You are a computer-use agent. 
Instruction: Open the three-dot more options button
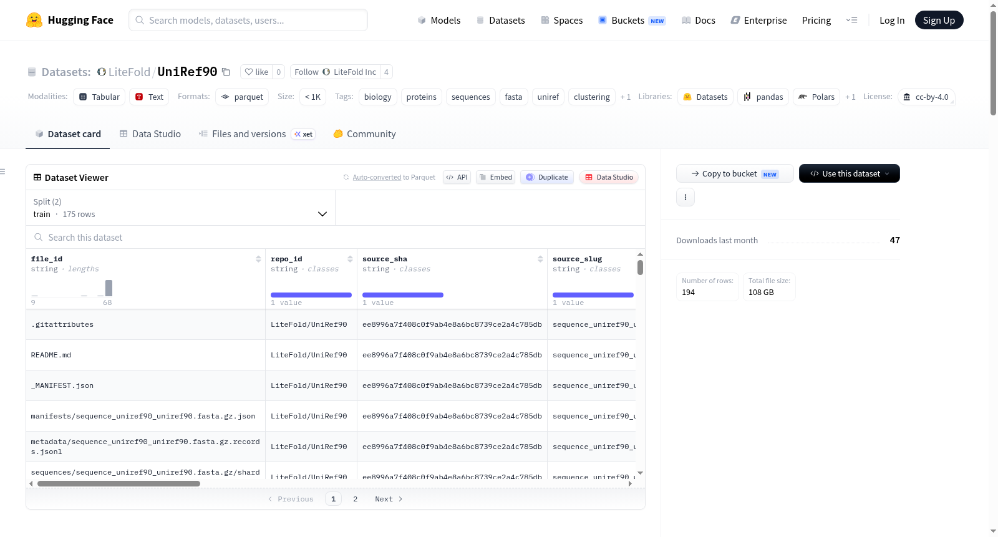pos(686,197)
